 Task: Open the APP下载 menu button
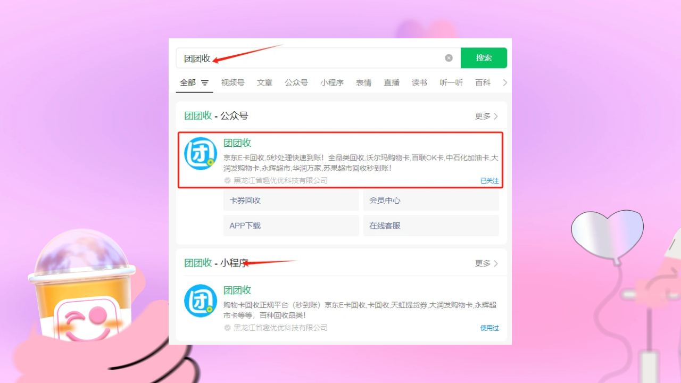(291, 226)
